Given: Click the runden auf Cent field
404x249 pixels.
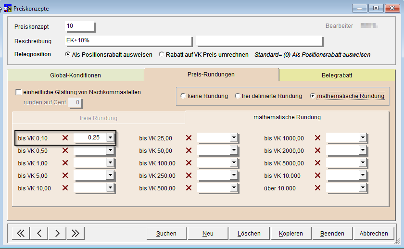Looking at the screenshot, I should point(75,102).
